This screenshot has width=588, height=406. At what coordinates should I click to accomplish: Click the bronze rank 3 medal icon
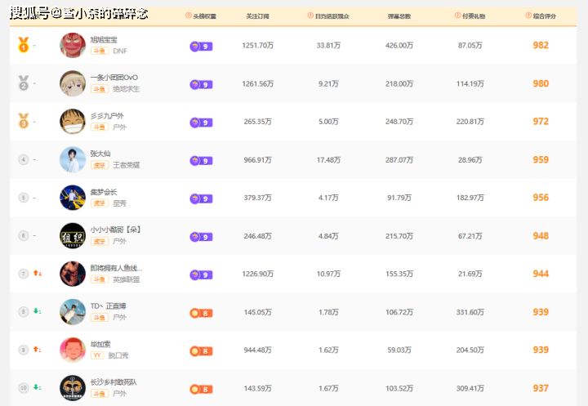(23, 121)
